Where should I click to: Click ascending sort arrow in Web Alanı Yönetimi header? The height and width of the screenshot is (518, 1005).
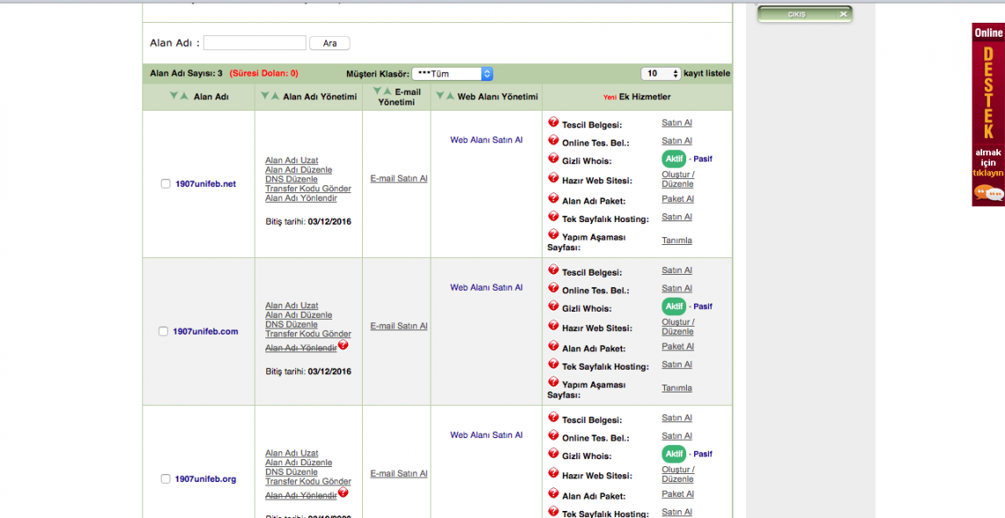point(451,96)
